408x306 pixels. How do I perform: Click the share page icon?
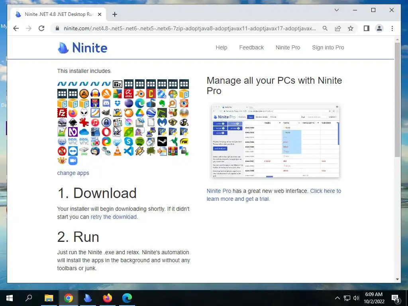338,28
